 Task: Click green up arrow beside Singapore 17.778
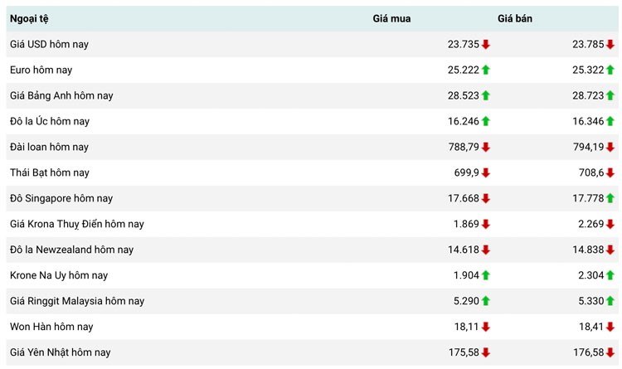610,199
